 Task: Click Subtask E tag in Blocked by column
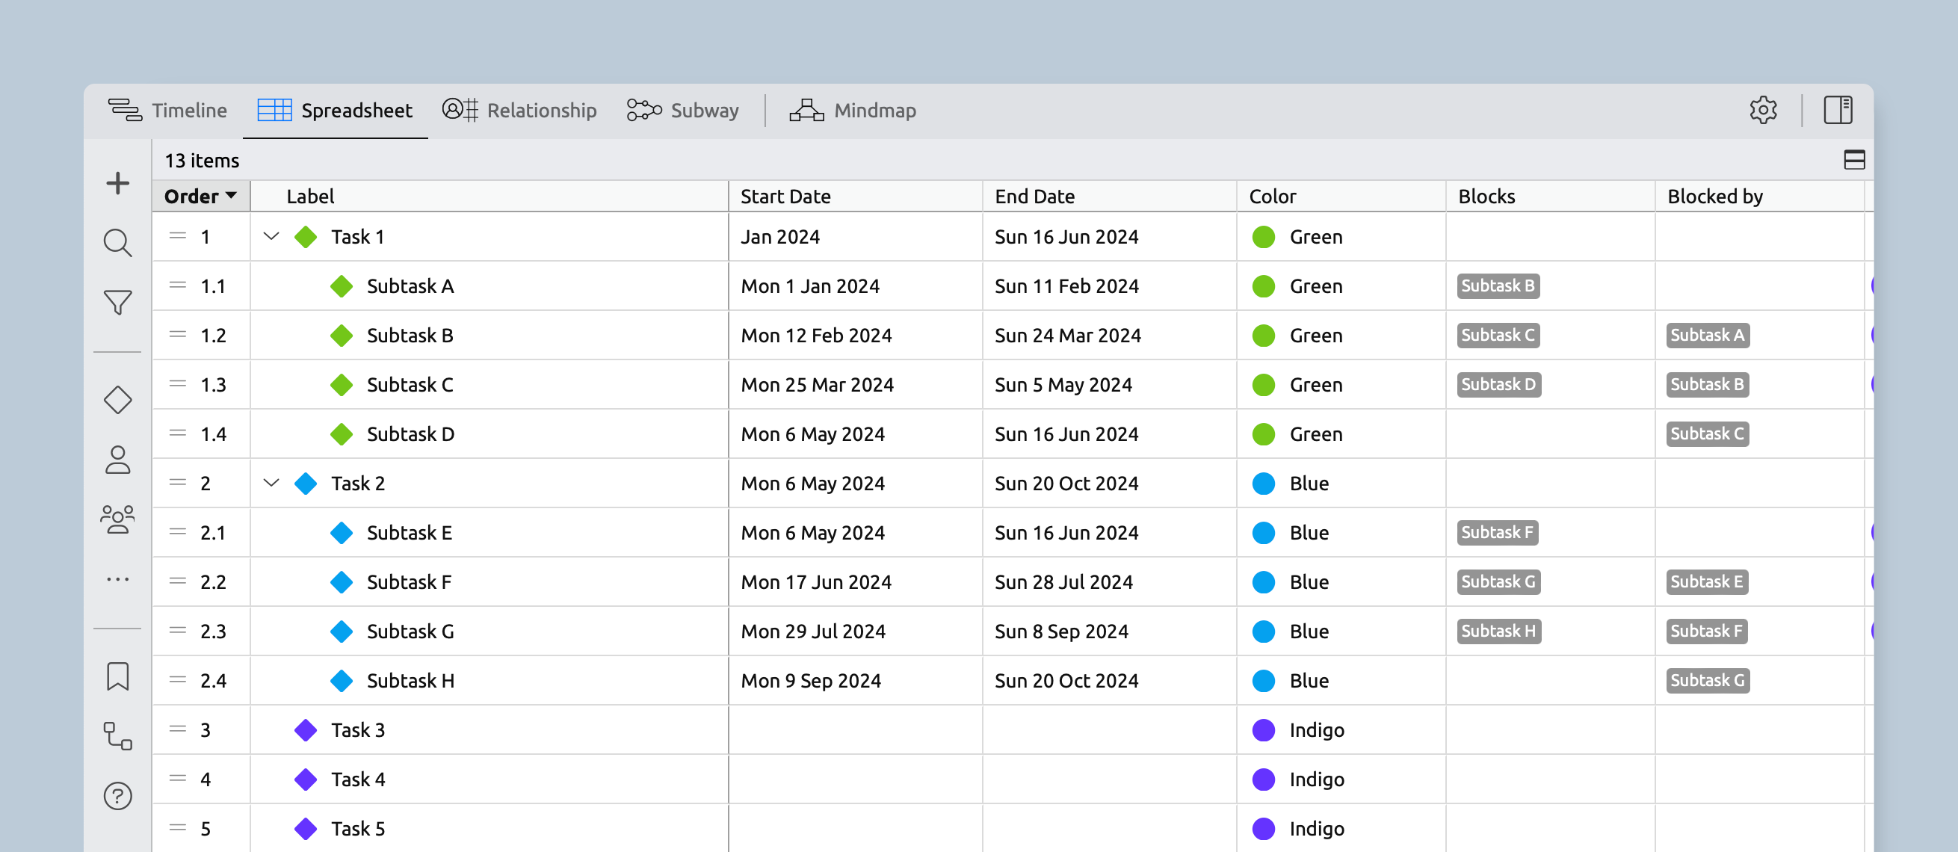point(1707,581)
